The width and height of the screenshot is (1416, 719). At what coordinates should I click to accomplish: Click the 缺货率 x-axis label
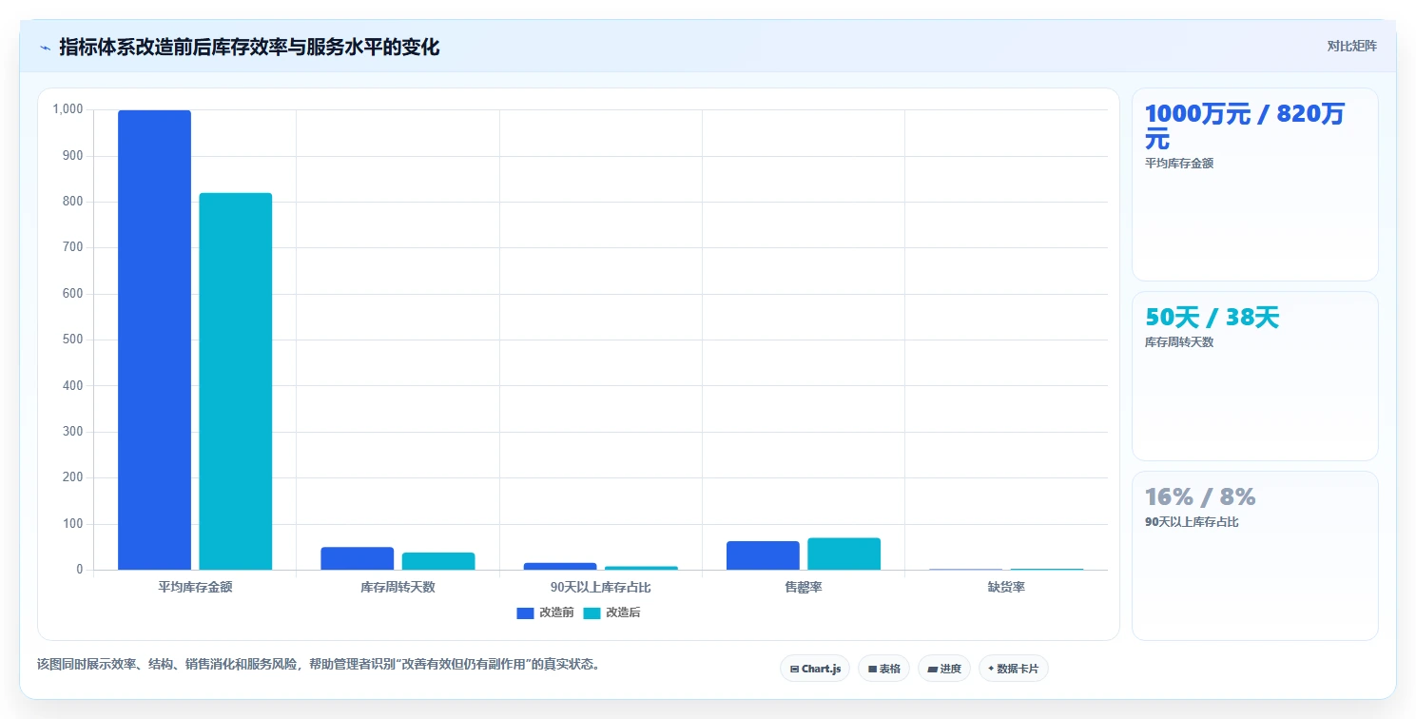tap(1006, 587)
